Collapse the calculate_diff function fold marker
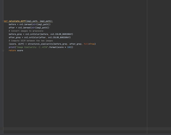Image resolution: width=171 pixels, height=135 pixels. pyautogui.click(x=3, y=21)
